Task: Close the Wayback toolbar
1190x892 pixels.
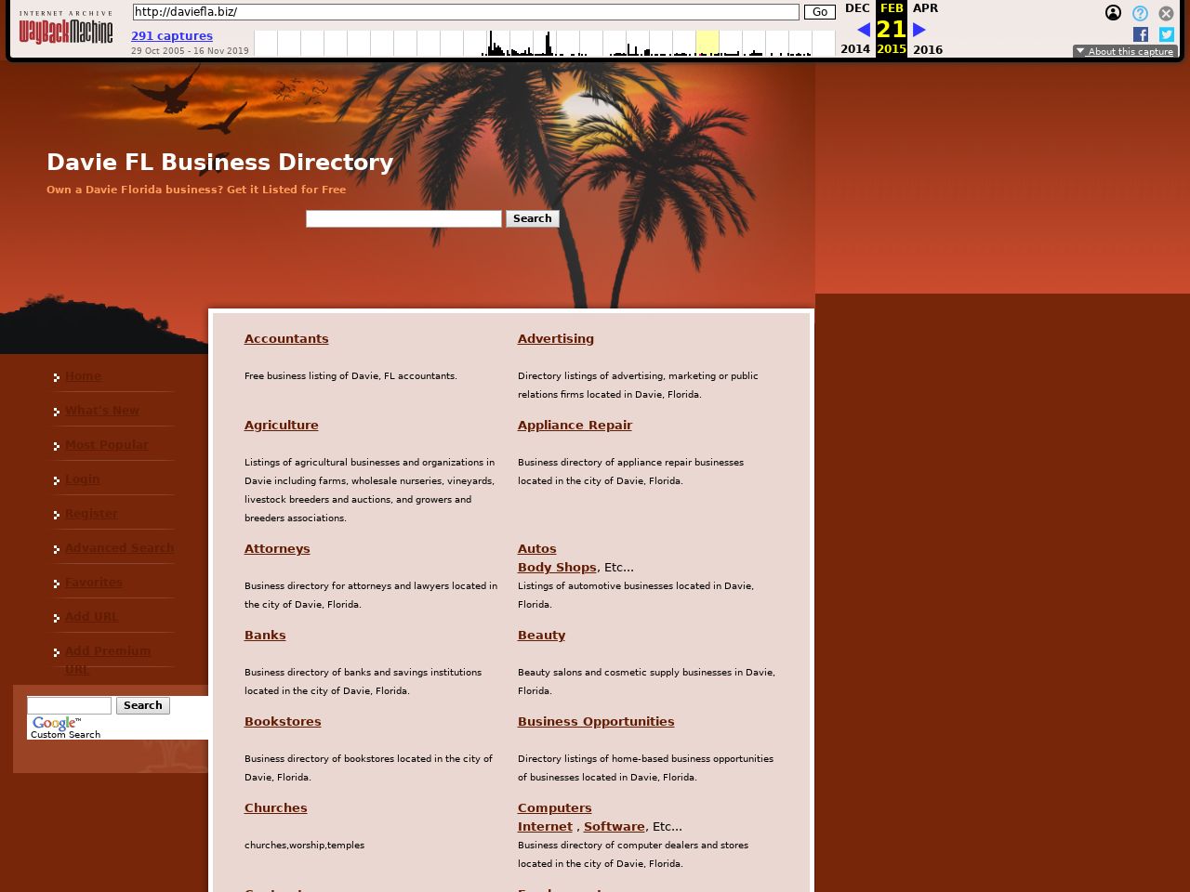Action: click(x=1166, y=13)
